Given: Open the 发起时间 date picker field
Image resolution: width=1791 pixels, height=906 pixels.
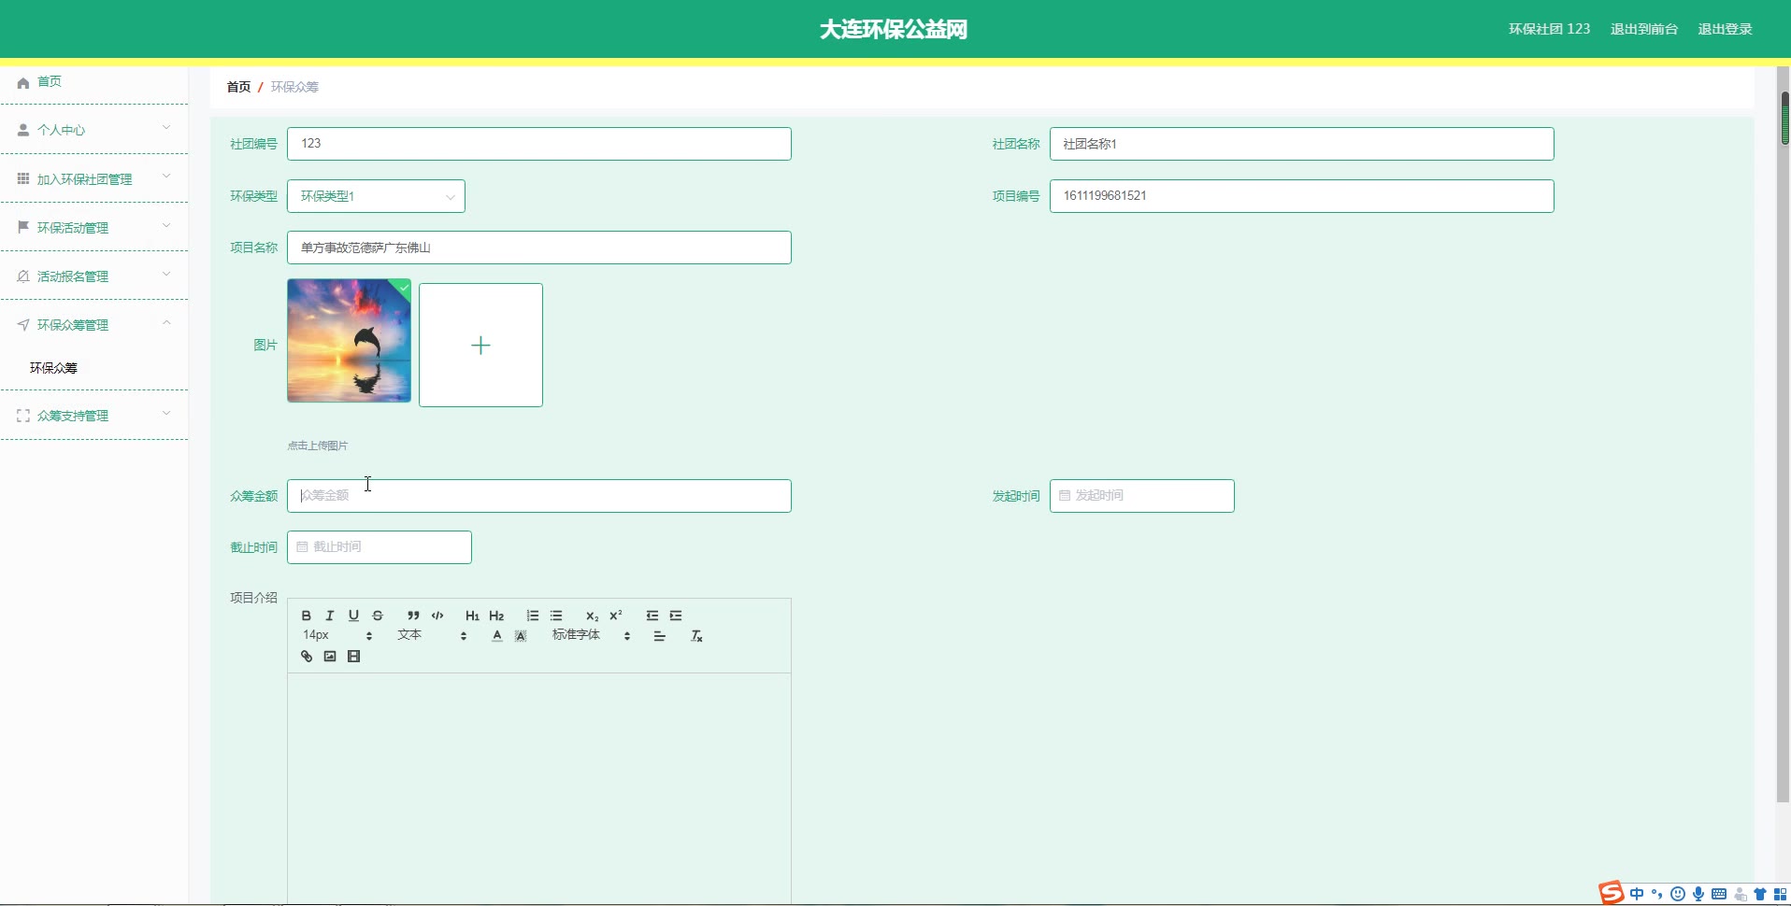Looking at the screenshot, I should click(x=1141, y=496).
